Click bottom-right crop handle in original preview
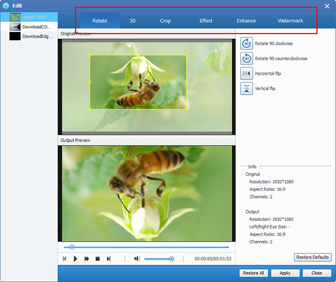This screenshot has height=282, width=336. 186,109
